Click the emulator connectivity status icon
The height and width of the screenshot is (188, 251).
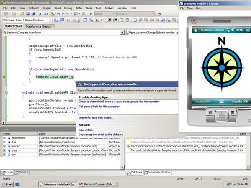coord(228,30)
